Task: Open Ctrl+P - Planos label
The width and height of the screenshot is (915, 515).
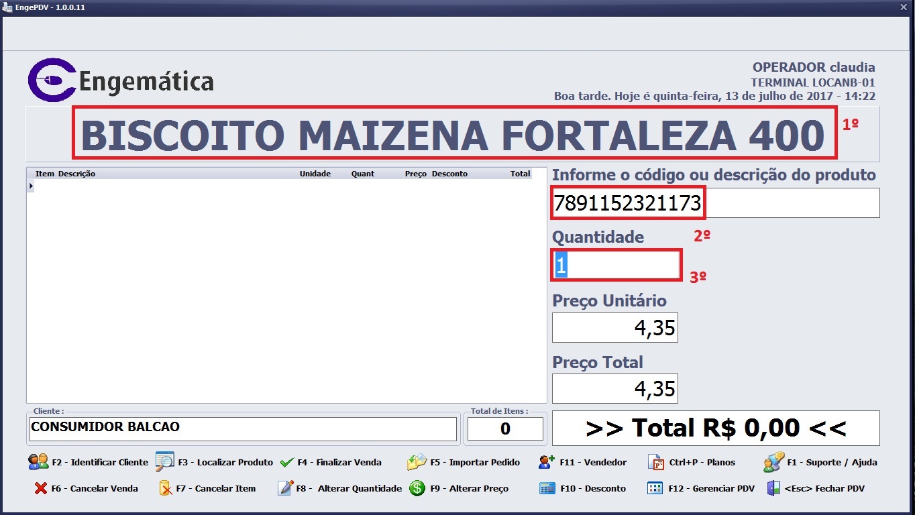Action: (x=702, y=462)
